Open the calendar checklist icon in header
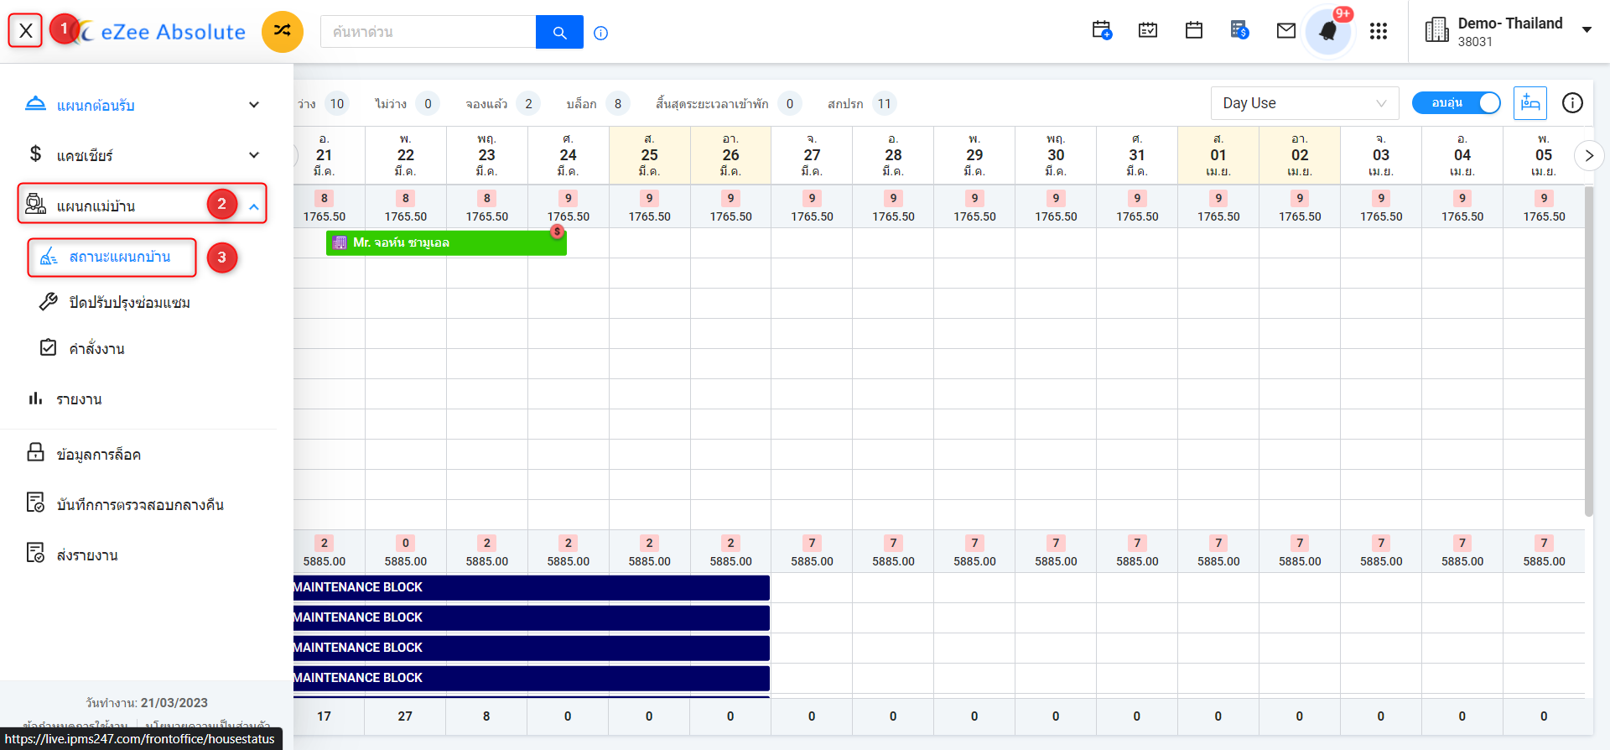The image size is (1610, 750). (1148, 31)
